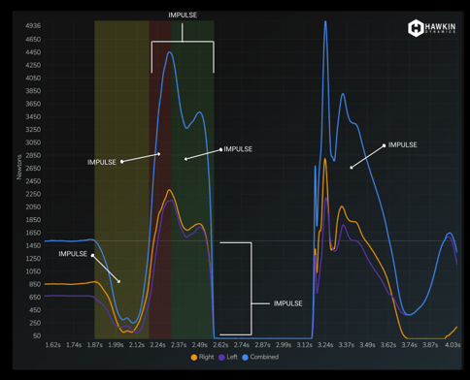The height and width of the screenshot is (380, 470).
Task: Toggle the Combined series legend item
Action: pos(260,357)
